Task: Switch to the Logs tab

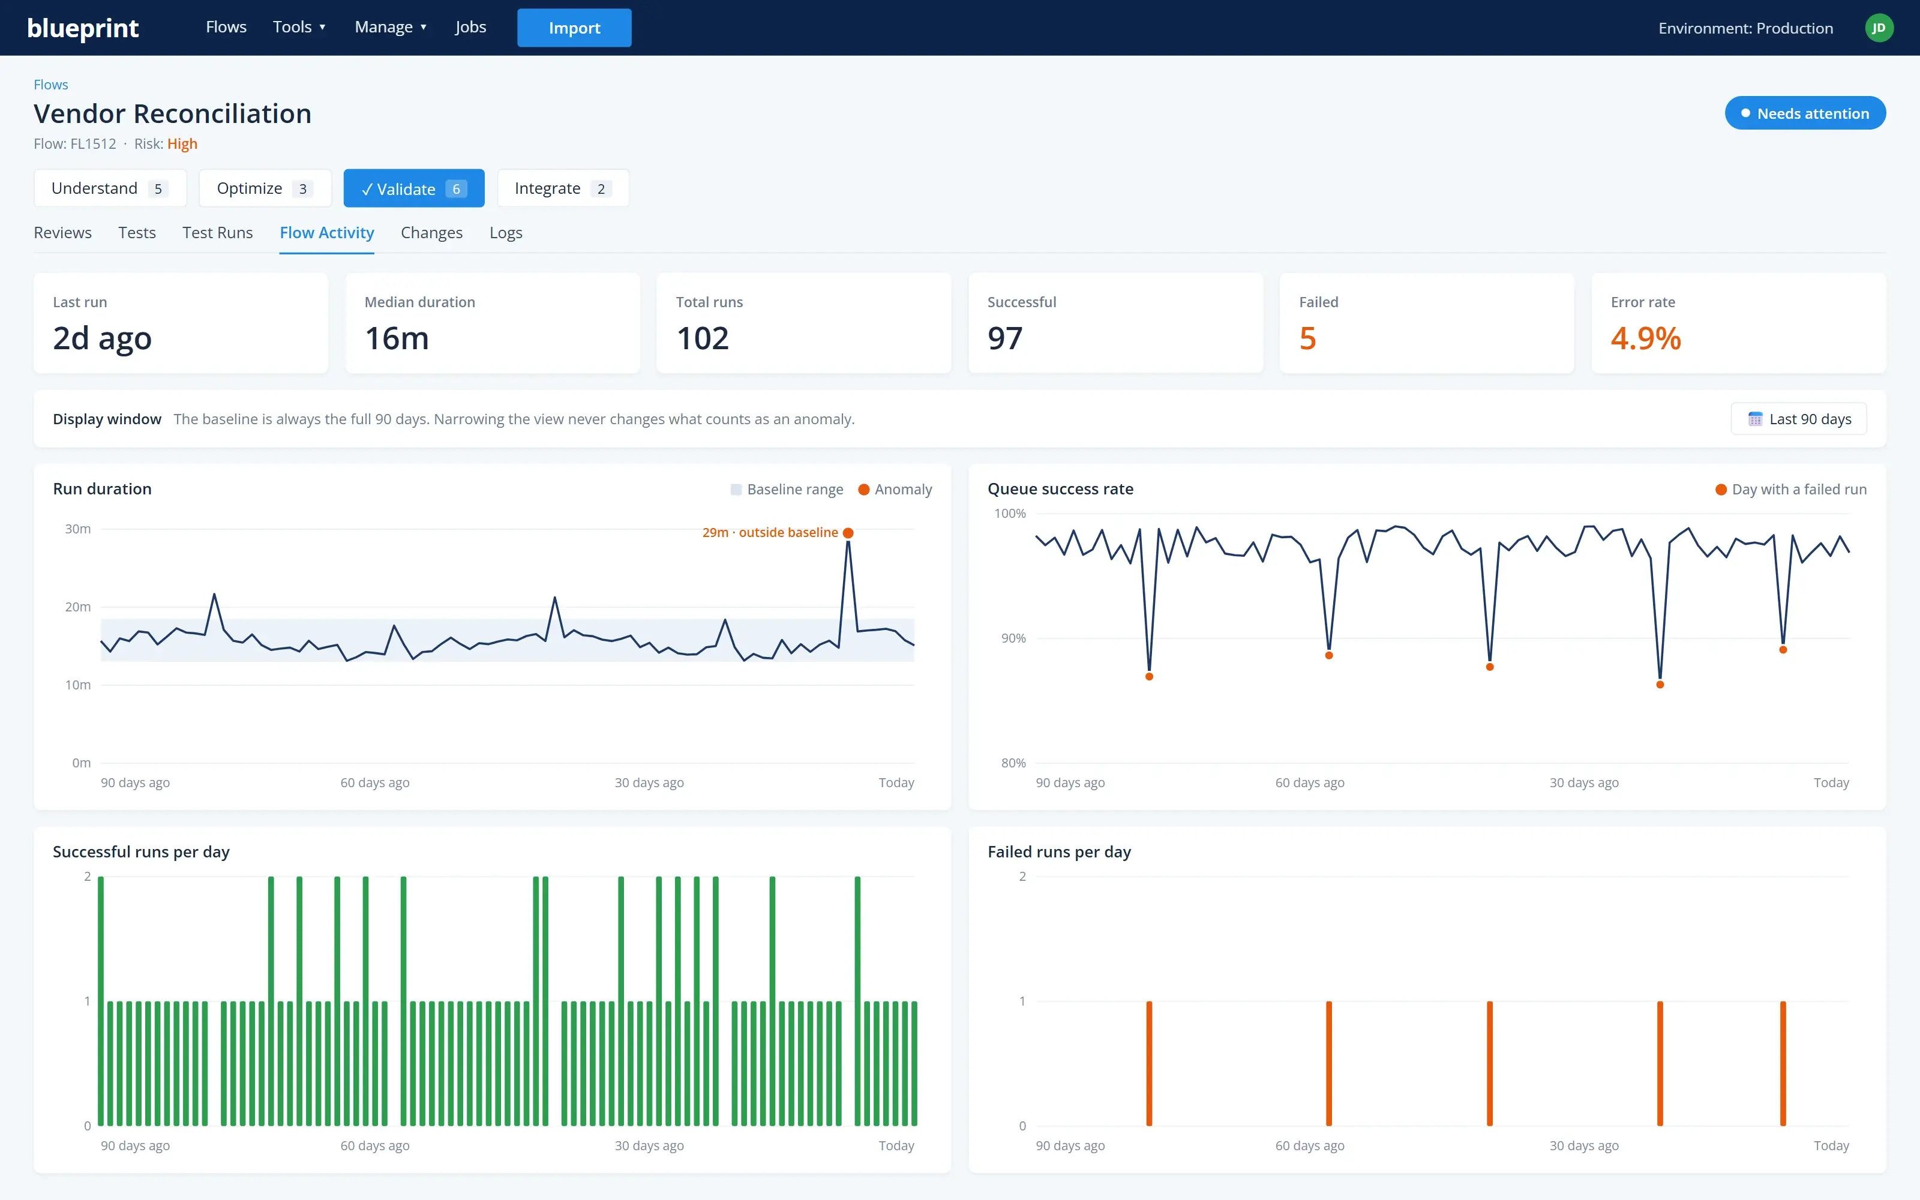Action: point(506,233)
